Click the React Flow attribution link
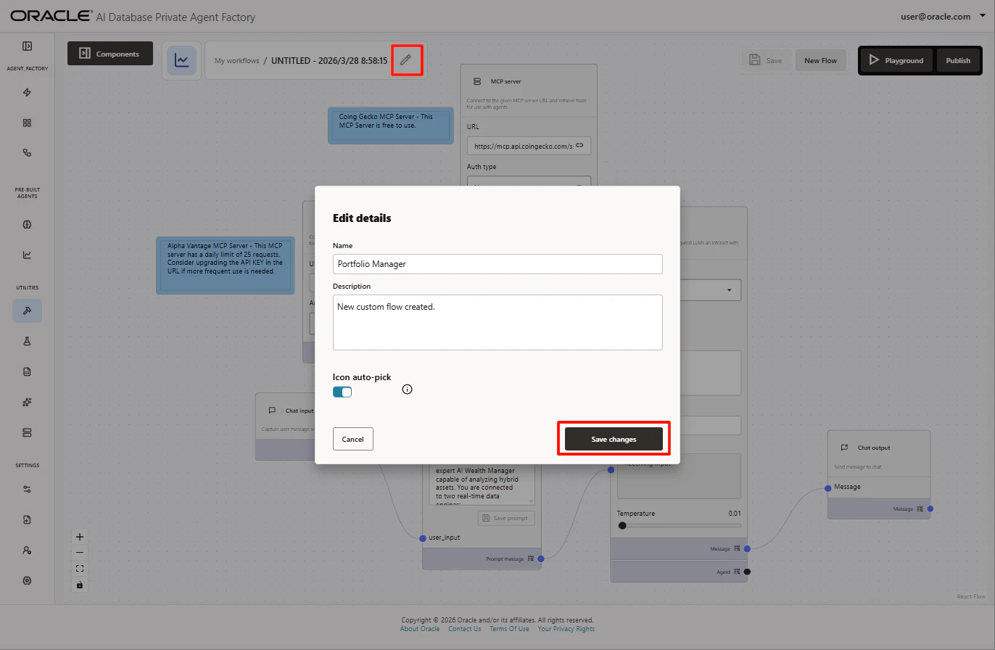 coord(971,597)
